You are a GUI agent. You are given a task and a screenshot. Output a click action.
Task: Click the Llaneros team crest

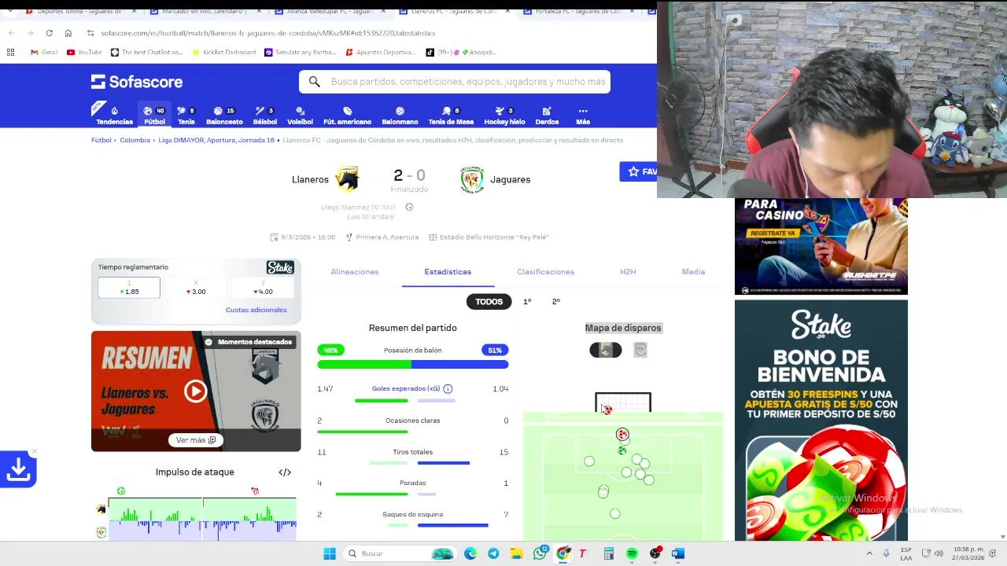(x=347, y=179)
